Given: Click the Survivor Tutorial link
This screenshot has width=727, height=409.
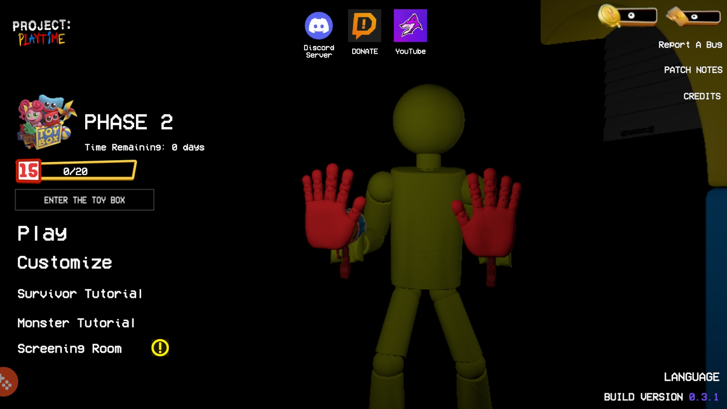Looking at the screenshot, I should tap(80, 293).
